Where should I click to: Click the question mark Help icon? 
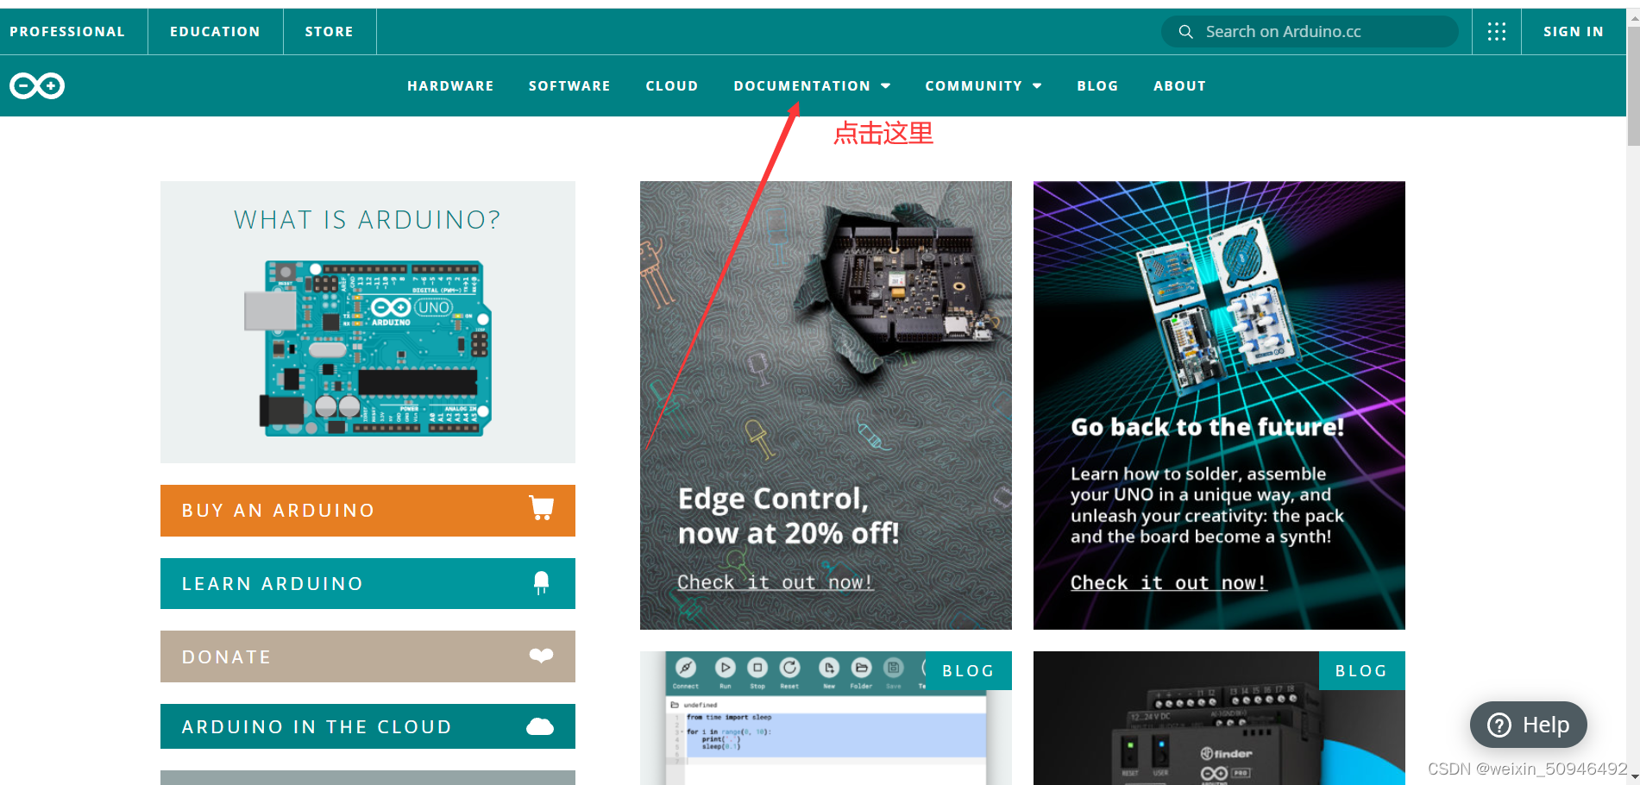[x=1499, y=725]
